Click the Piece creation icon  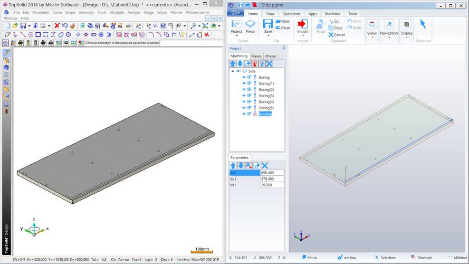point(250,24)
